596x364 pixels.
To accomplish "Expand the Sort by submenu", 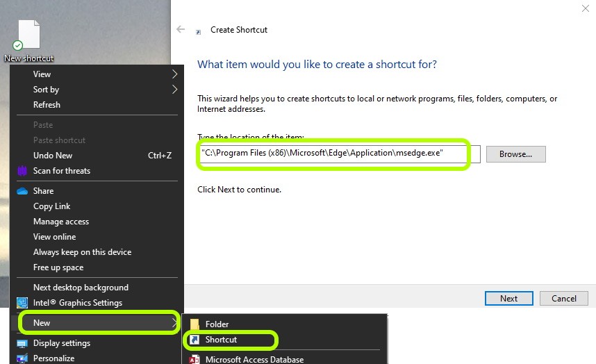I will (175, 90).
